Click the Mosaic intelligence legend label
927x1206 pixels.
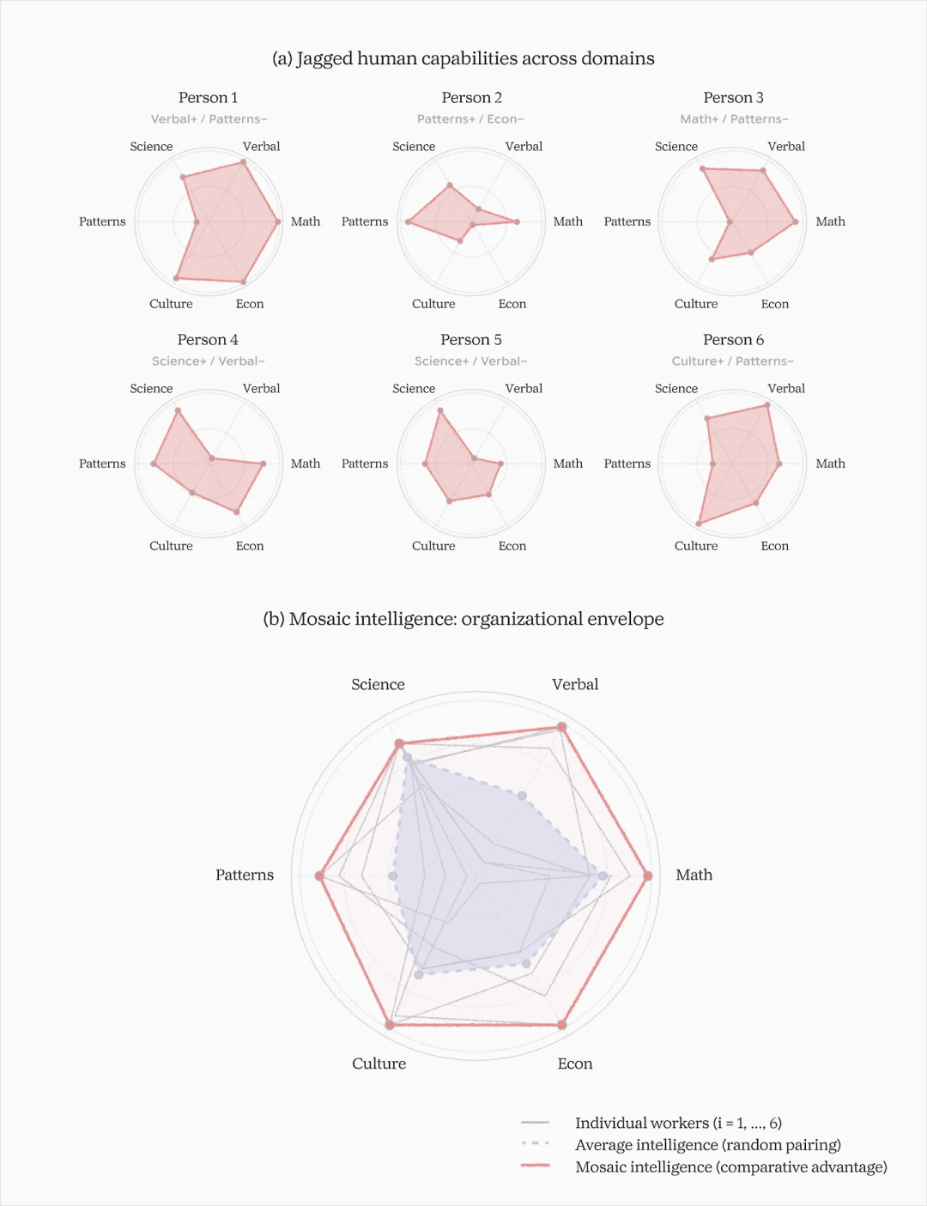click(x=731, y=1167)
